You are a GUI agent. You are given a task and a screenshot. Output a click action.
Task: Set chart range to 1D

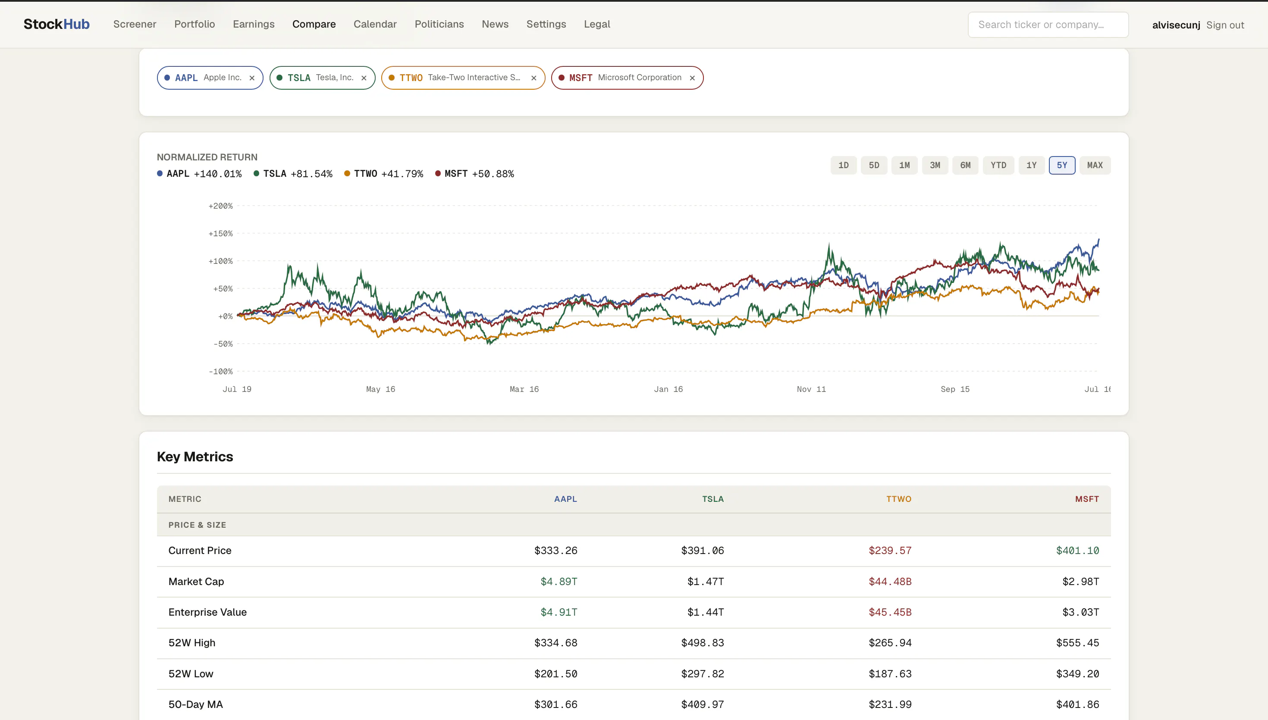(843, 165)
